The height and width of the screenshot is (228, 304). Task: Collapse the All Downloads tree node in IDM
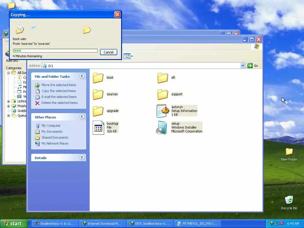tap(8, 73)
